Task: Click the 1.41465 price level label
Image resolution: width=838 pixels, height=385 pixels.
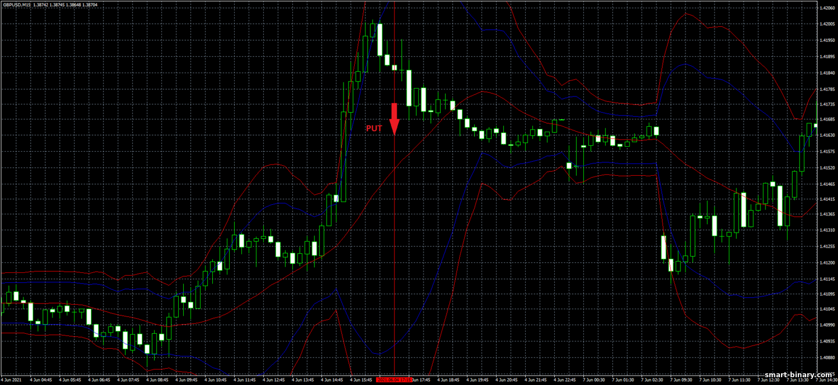Action: pos(826,184)
